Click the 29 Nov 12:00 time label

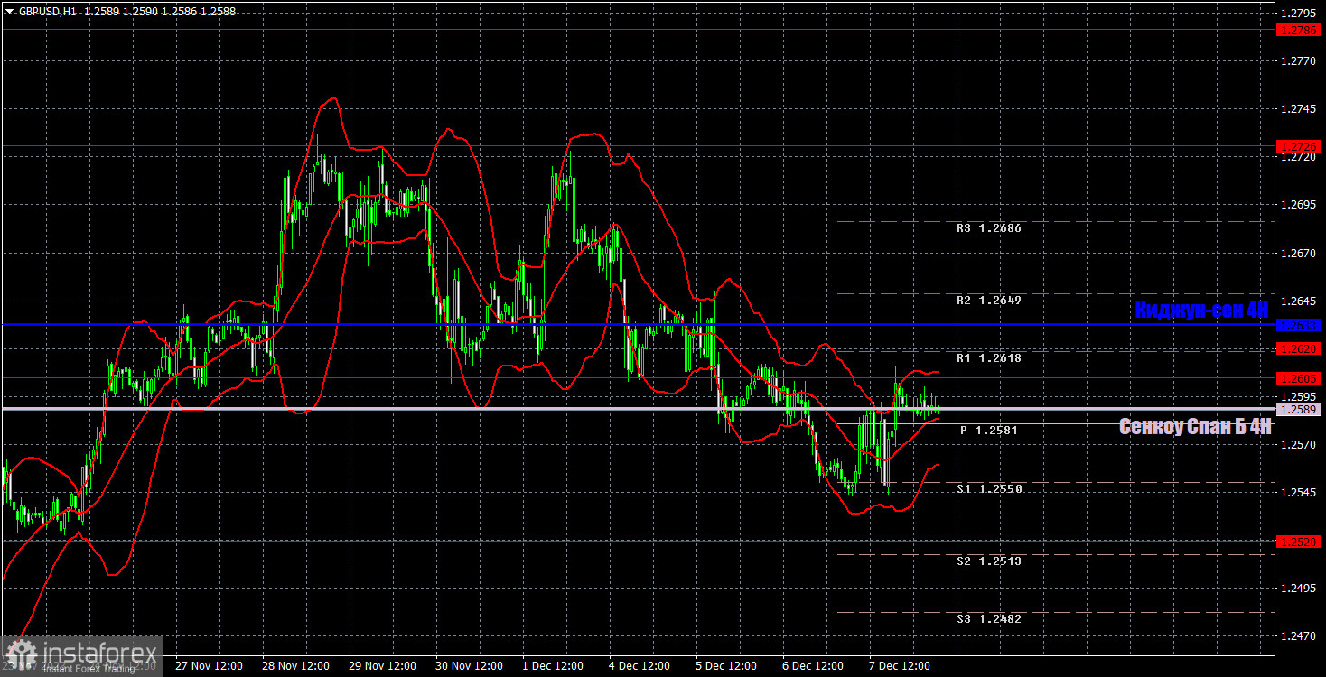[382, 666]
